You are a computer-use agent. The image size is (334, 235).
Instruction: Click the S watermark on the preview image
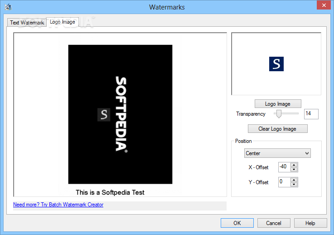click(x=104, y=114)
